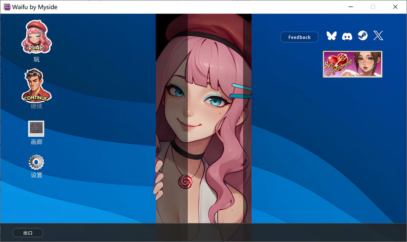Click the X (Twitter) icon
This screenshot has width=407, height=242.
378,36
